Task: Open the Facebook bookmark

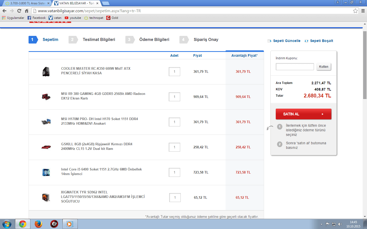Action: [36, 18]
